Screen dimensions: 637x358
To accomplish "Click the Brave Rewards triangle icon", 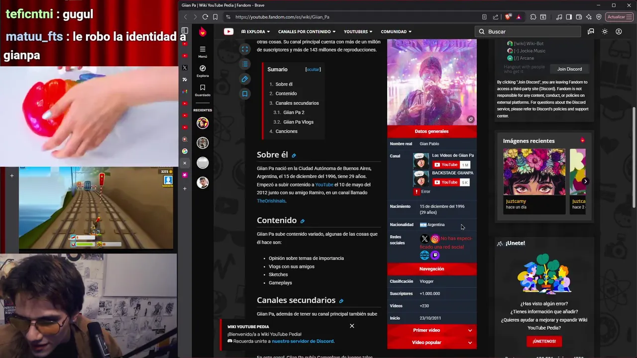I will pos(519,17).
